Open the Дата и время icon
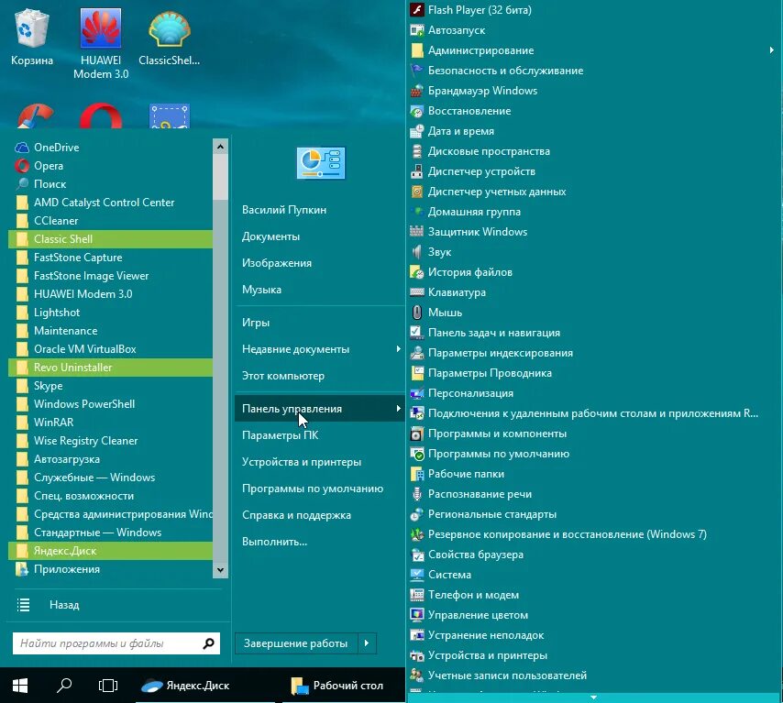783x703 pixels. (x=416, y=131)
